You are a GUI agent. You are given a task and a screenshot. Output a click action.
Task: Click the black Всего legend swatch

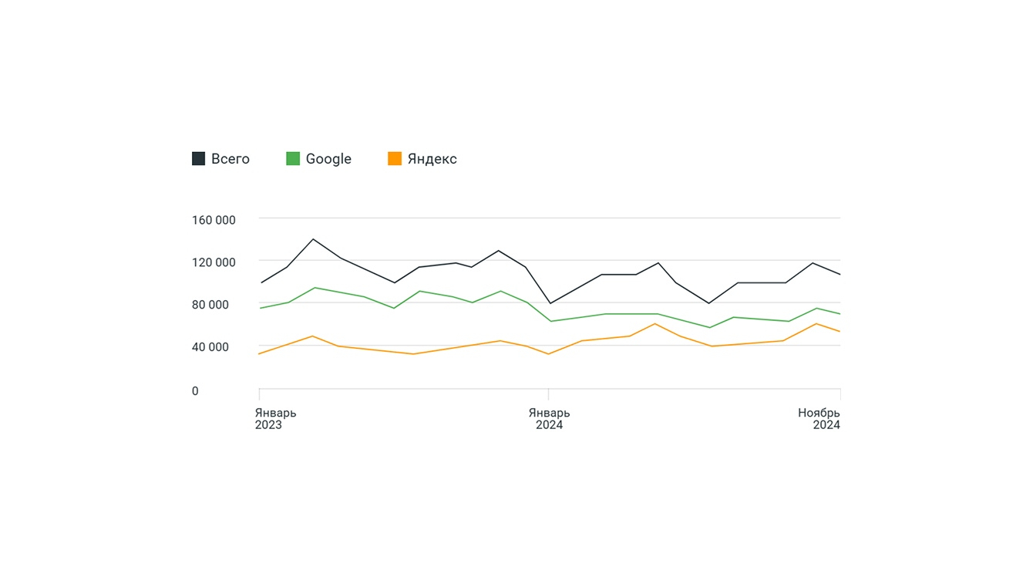click(199, 159)
